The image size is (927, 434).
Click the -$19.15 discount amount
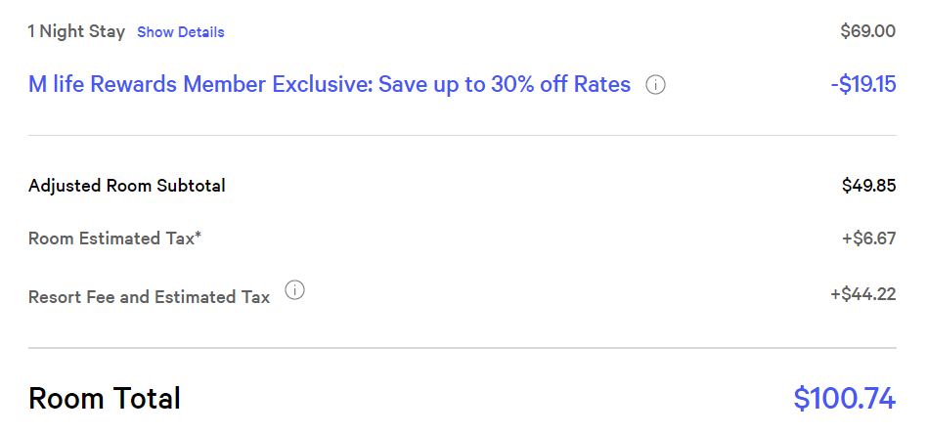coord(863,85)
